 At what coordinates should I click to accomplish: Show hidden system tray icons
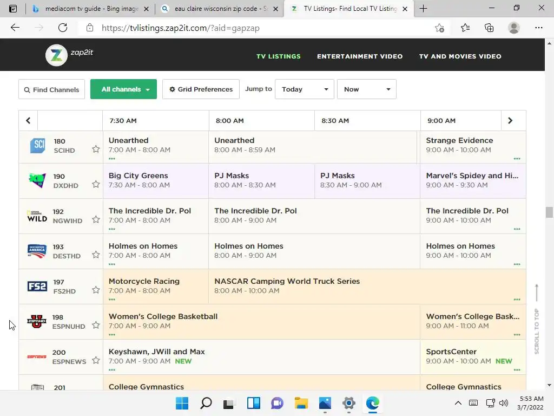coord(458,403)
